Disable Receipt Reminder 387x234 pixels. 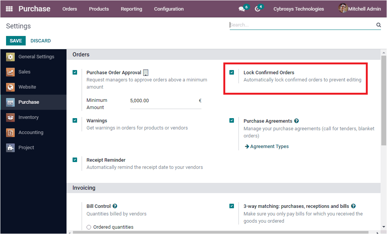point(75,159)
